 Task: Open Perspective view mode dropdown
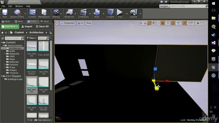[68, 23]
